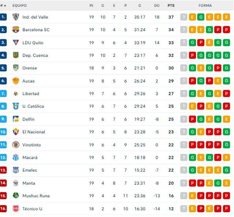Screen dimensions: 234x217
Task: Click Dep. Cuenca's red P form badge
Action: (192, 55)
